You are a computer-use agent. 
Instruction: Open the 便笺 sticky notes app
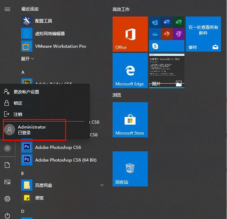tap(39, 198)
